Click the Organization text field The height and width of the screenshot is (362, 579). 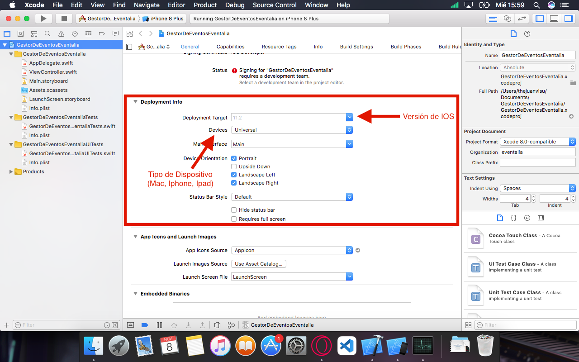coord(538,152)
